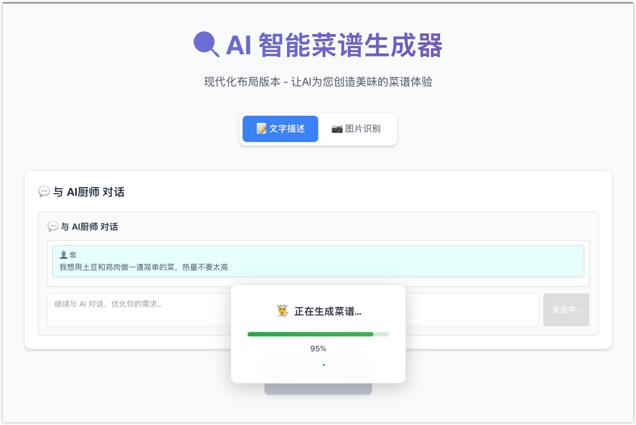The image size is (636, 425).
Task: Click the green loading dot indicator
Action: (x=323, y=365)
